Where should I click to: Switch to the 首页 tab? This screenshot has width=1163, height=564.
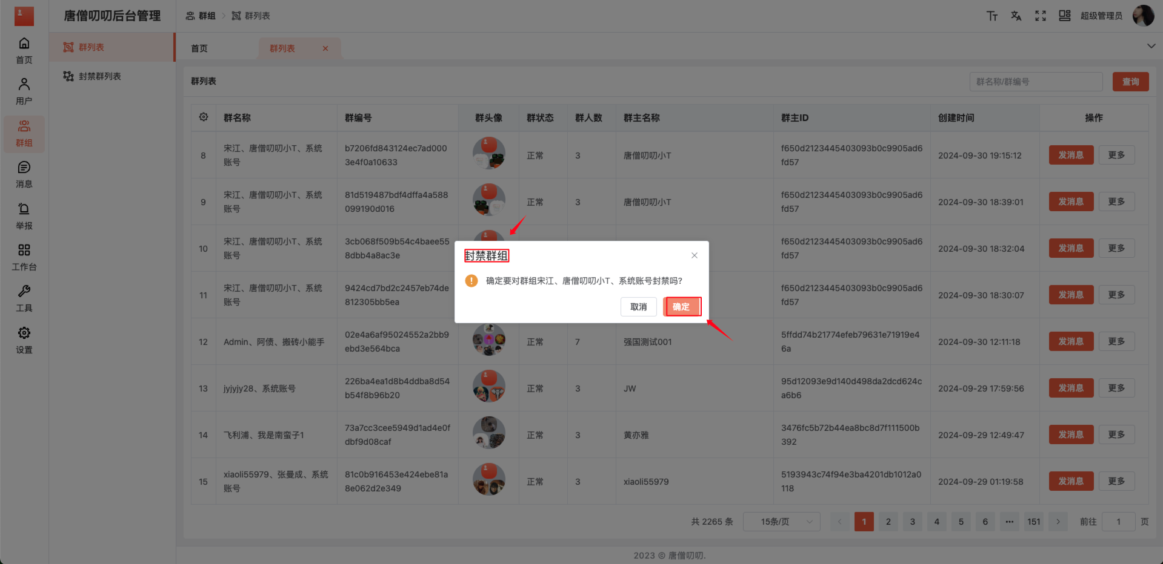[199, 48]
